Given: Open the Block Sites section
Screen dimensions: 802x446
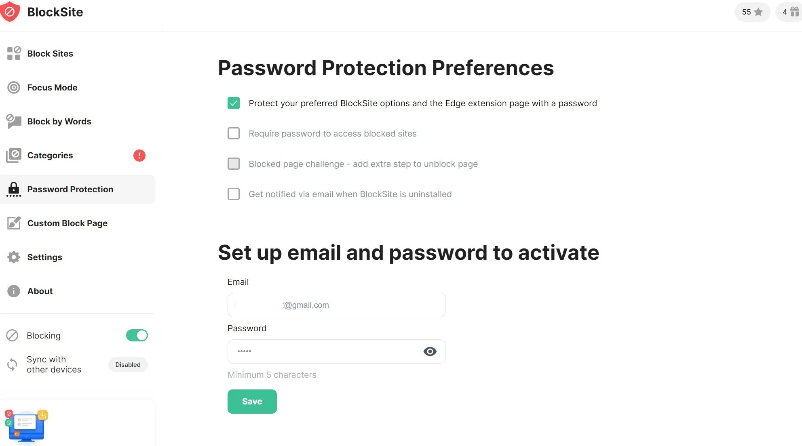Looking at the screenshot, I should (x=50, y=53).
